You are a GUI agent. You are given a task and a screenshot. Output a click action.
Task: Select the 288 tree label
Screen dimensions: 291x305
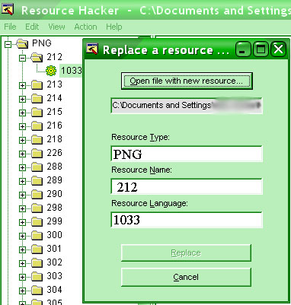(55, 167)
